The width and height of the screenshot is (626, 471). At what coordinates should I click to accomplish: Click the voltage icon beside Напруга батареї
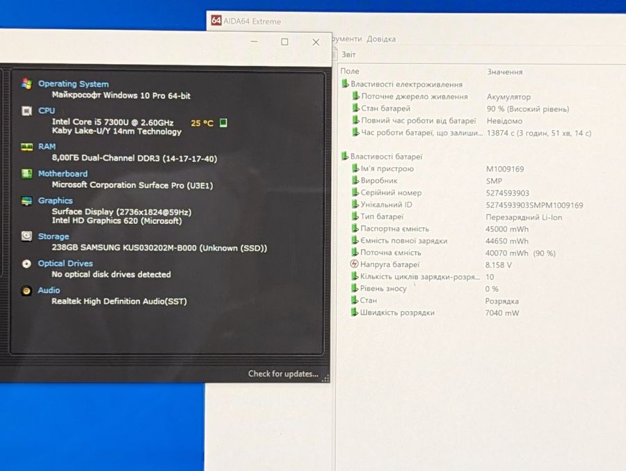point(354,264)
